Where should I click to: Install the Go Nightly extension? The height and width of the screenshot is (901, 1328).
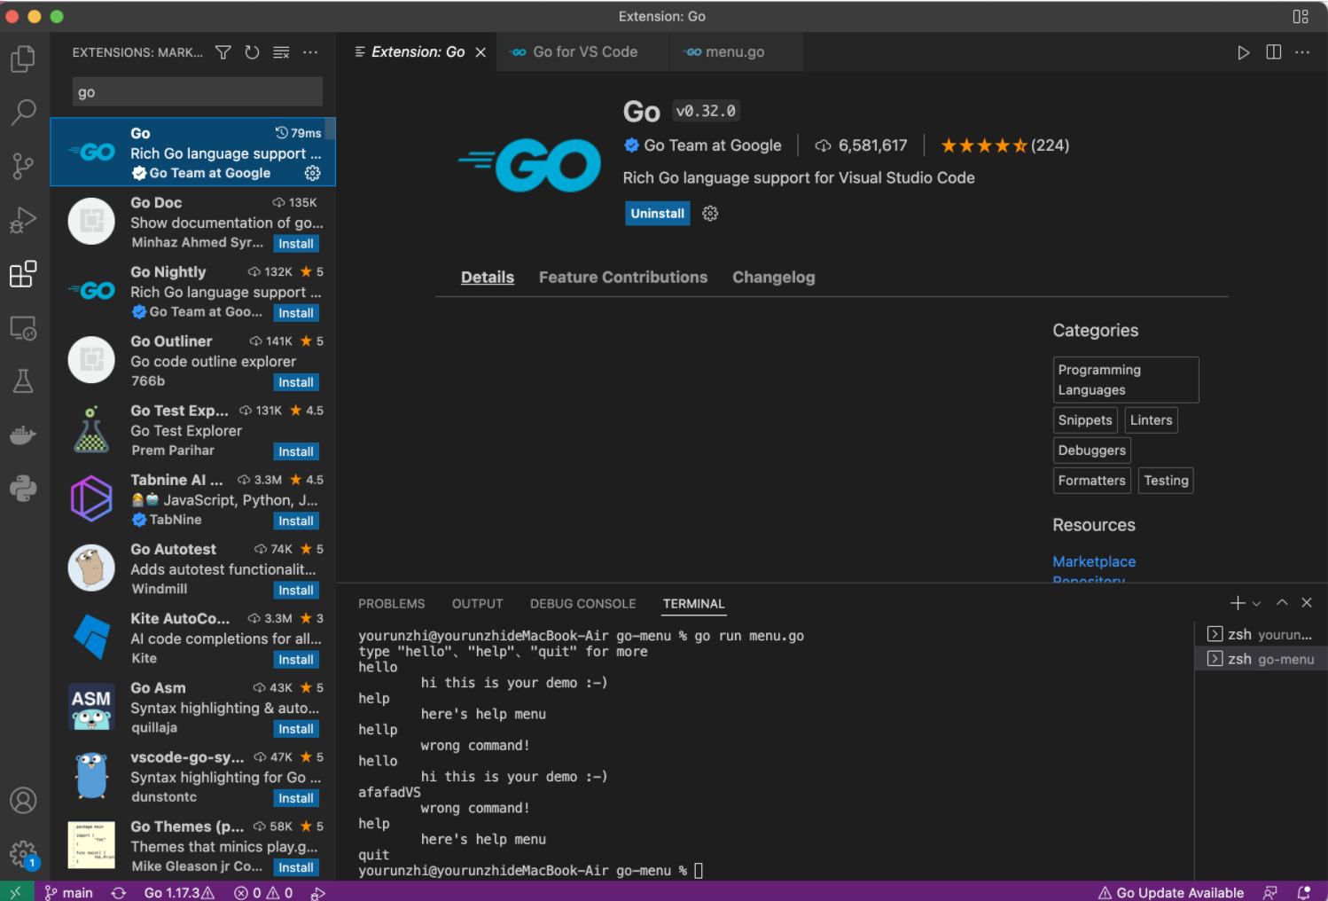pos(296,313)
